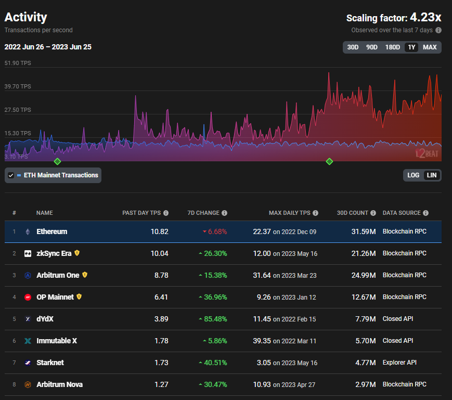This screenshot has width=452, height=400.
Task: Click info icon next to 7D CHANGE
Action: pos(224,213)
